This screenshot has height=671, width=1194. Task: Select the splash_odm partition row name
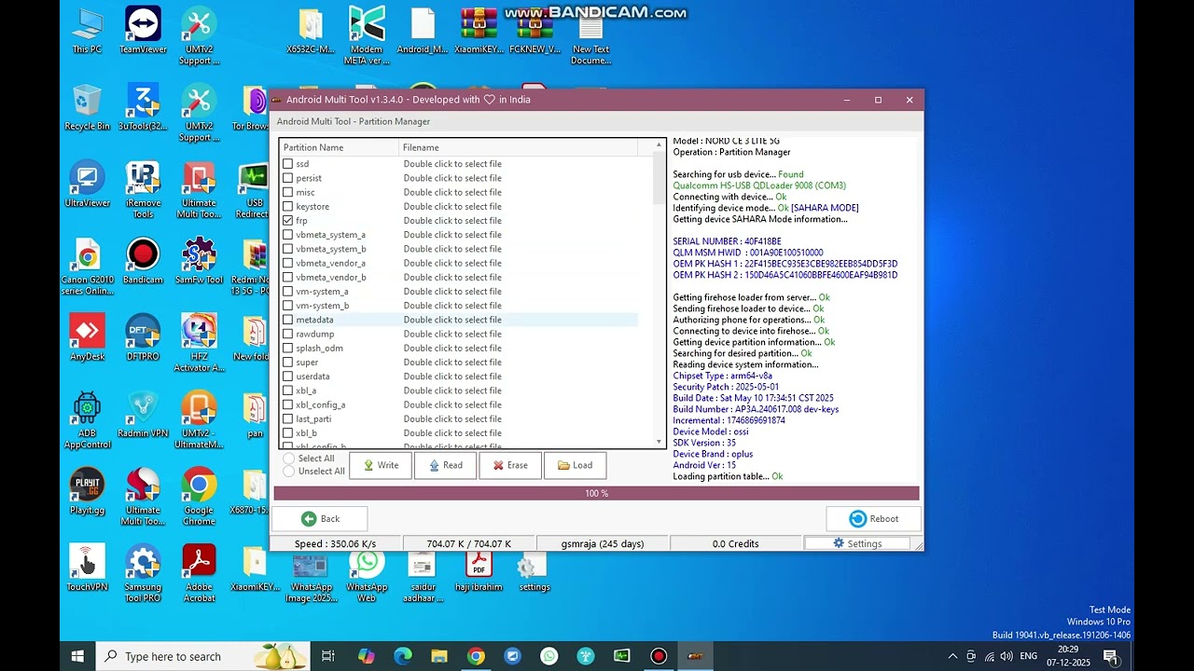pos(319,349)
